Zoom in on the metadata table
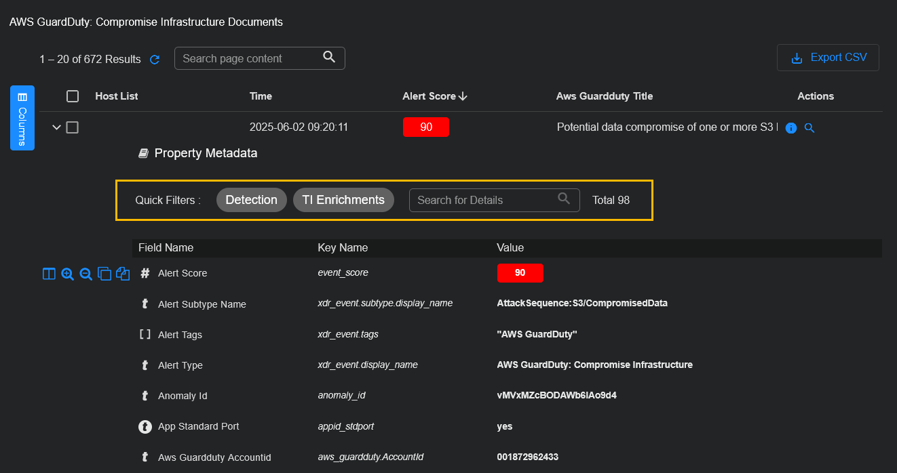Viewport: 897px width, 473px height. click(x=67, y=274)
